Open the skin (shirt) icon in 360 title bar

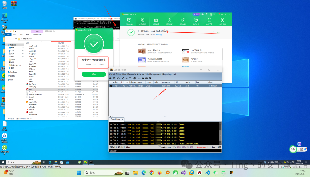218,14
